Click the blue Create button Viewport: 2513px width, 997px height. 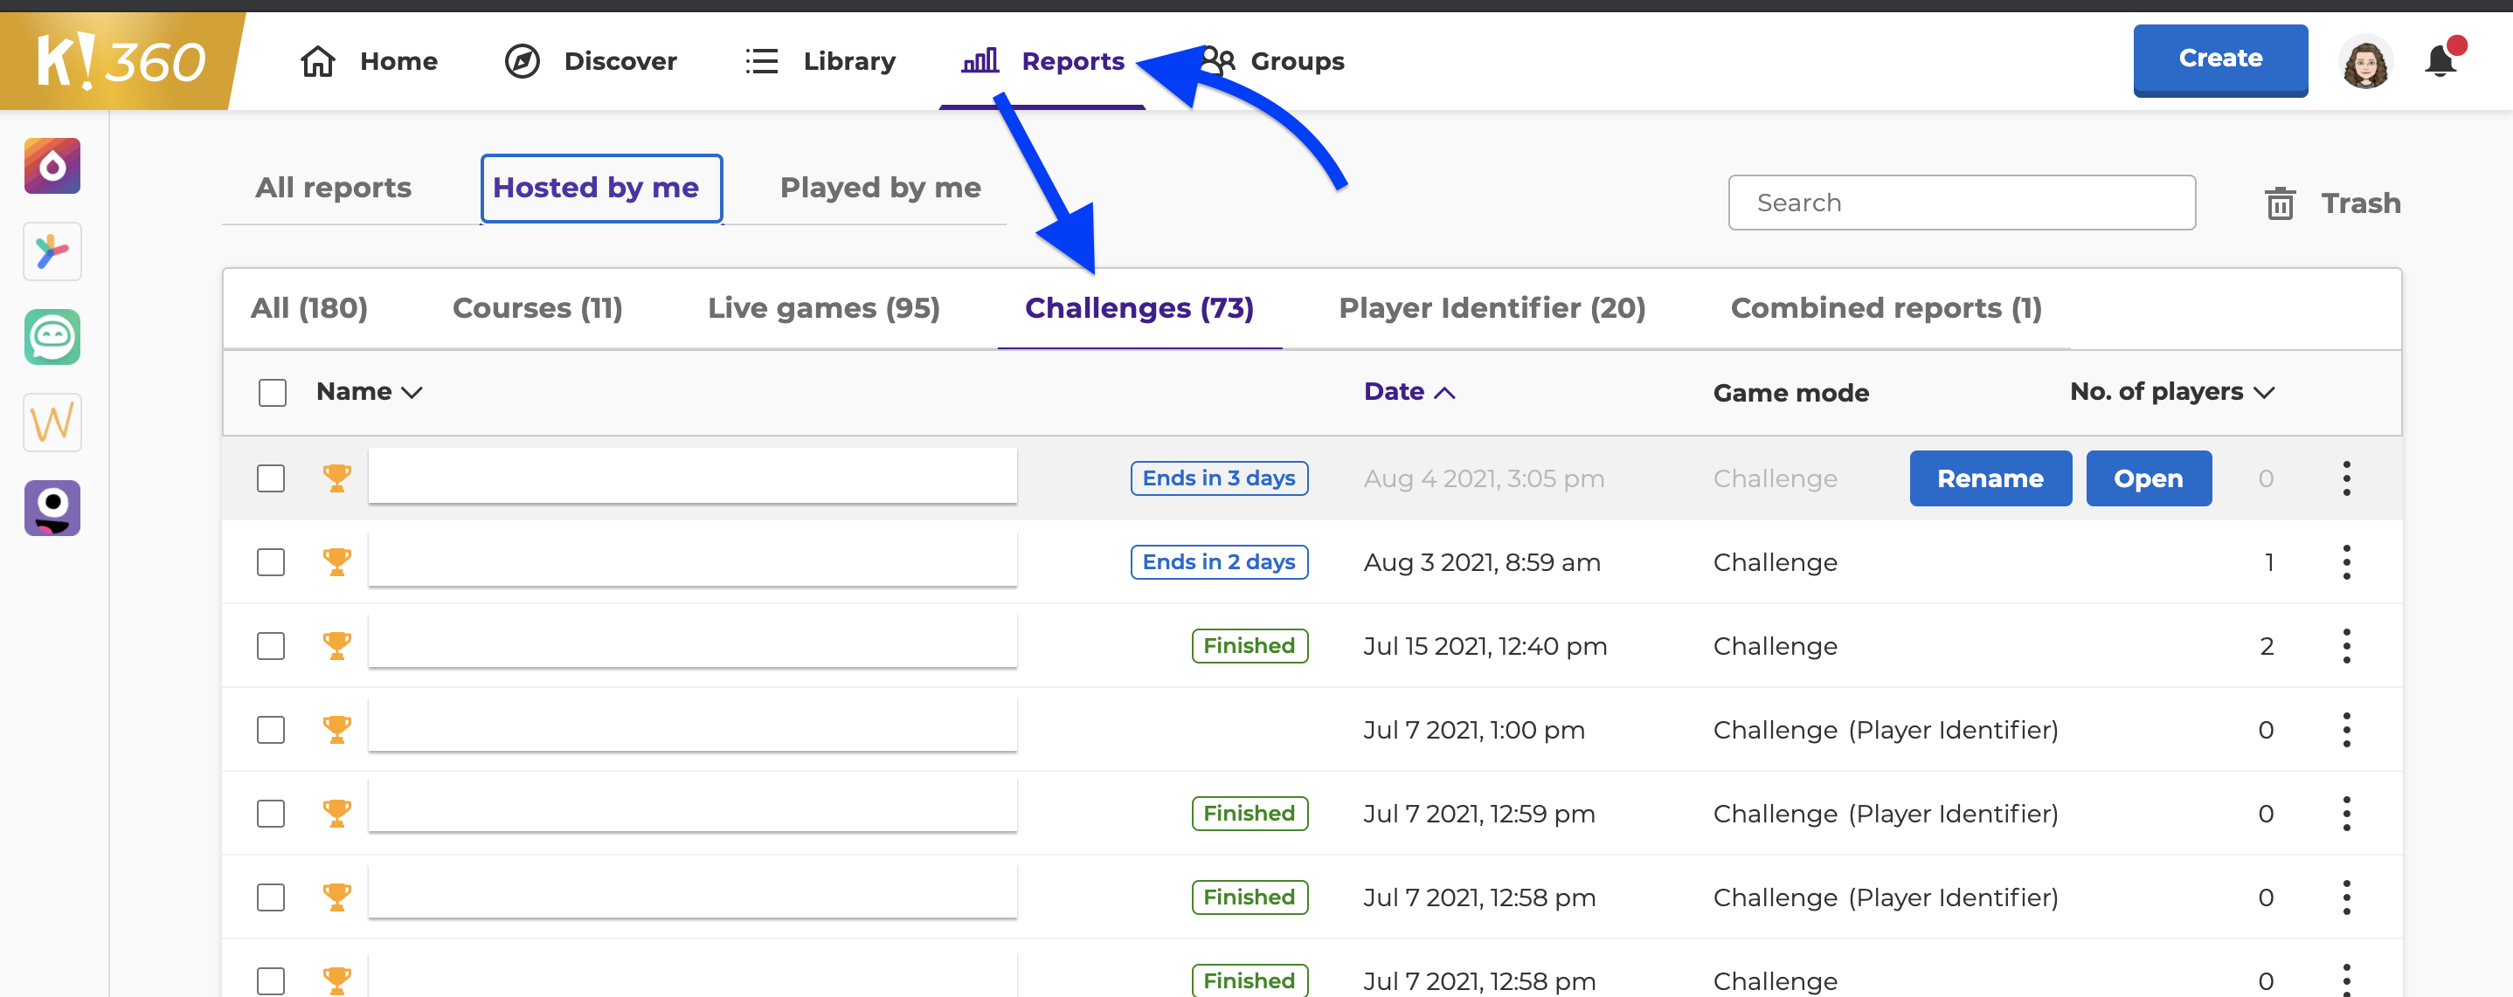[x=2219, y=58]
